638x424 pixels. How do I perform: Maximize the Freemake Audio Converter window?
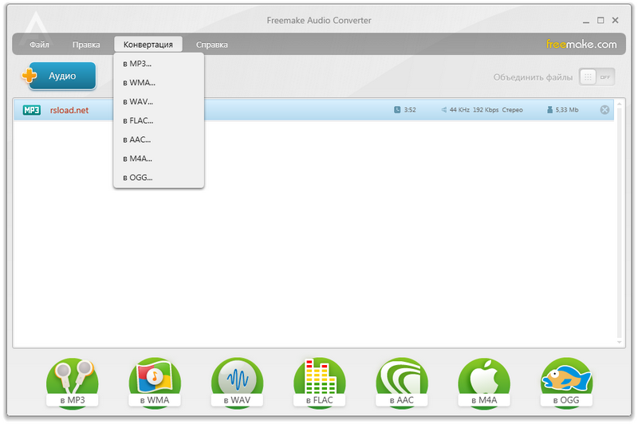601,21
